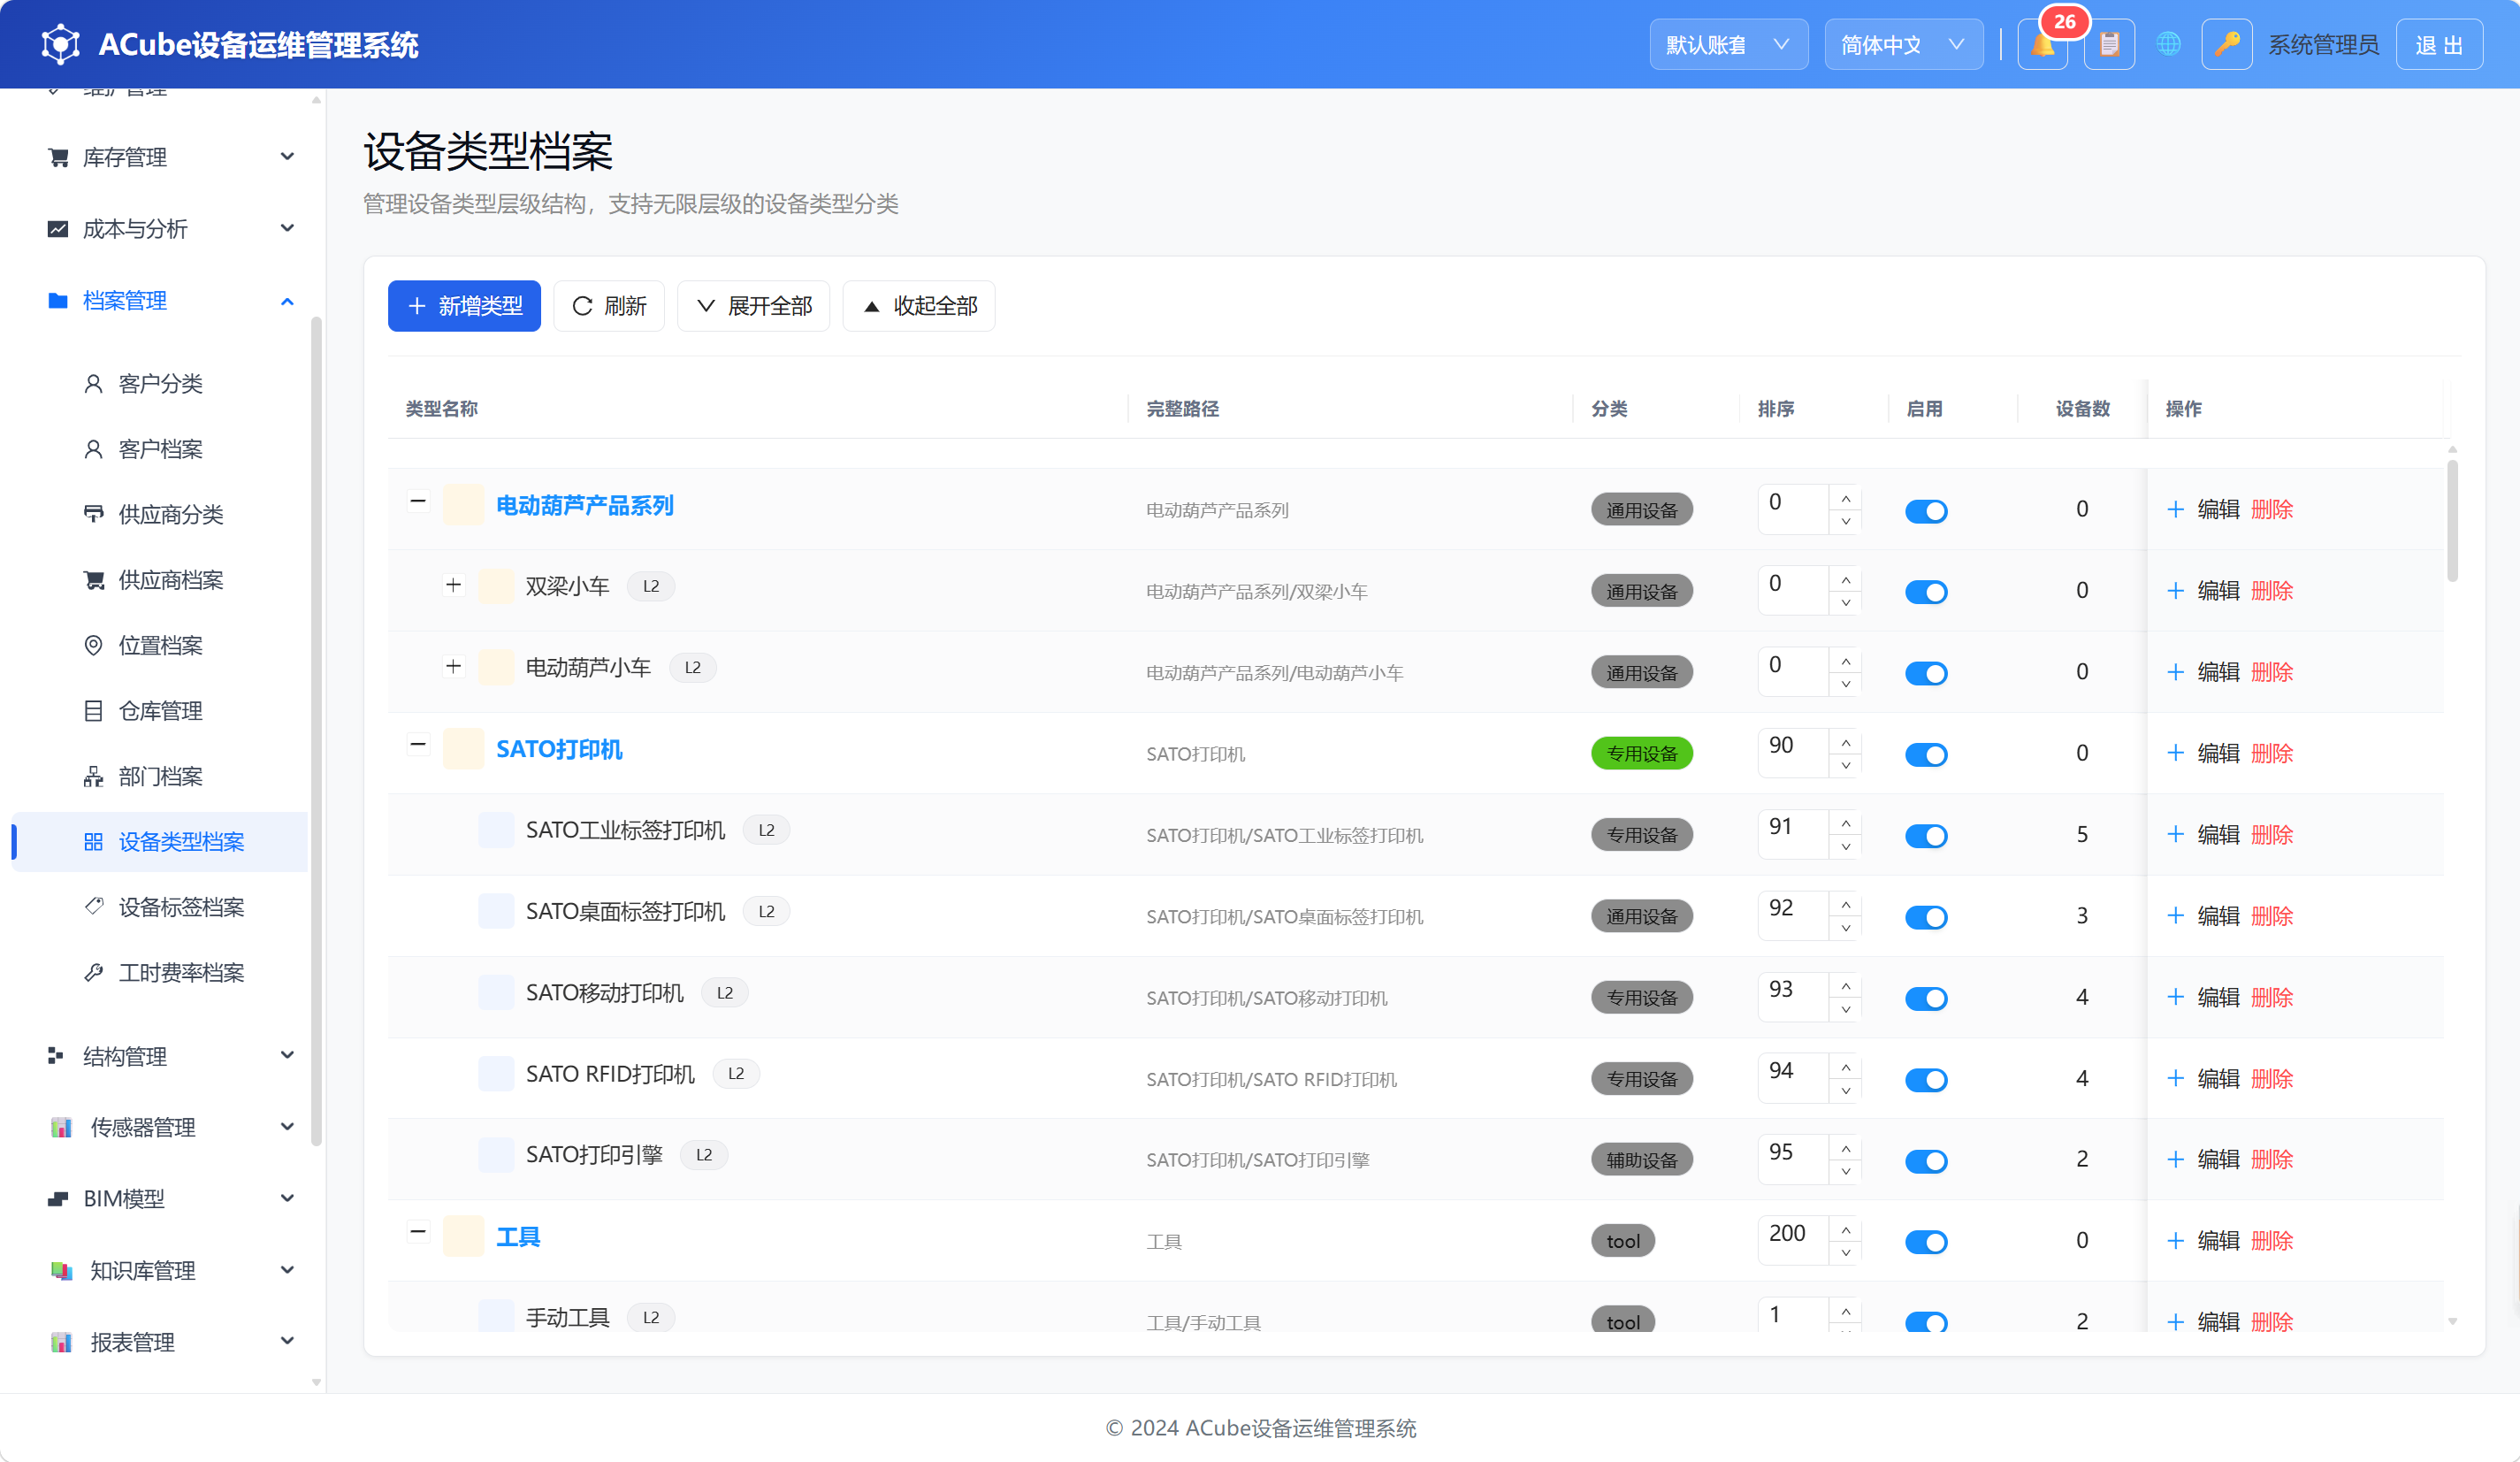Delete the SATO桌面标签打印机 row
The image size is (2520, 1462).
click(2272, 916)
